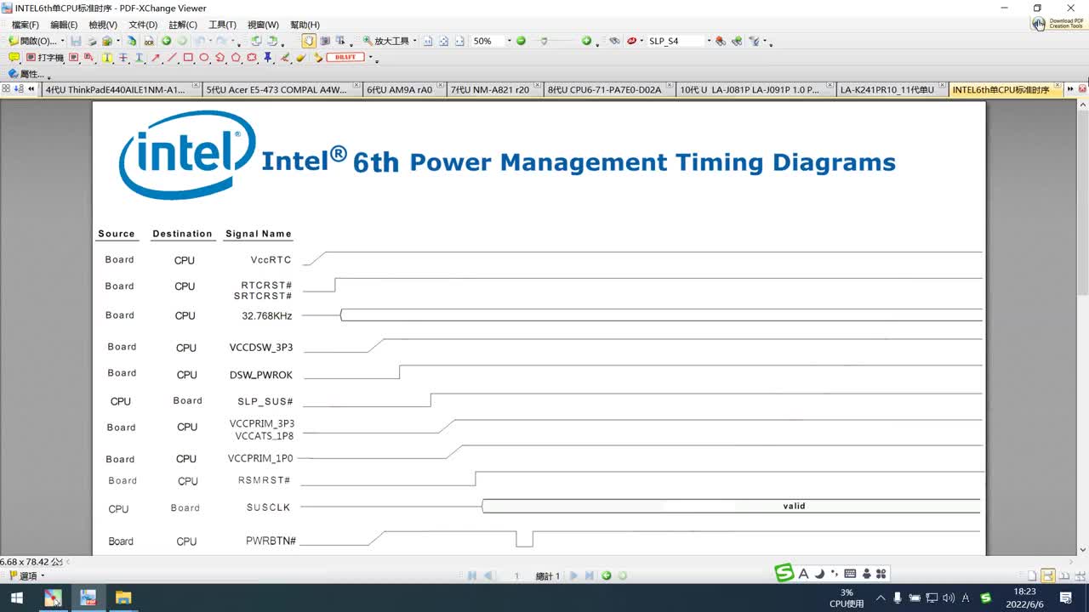Click the find next binoculars icon
Image resolution: width=1089 pixels, height=612 pixels.
click(x=737, y=41)
